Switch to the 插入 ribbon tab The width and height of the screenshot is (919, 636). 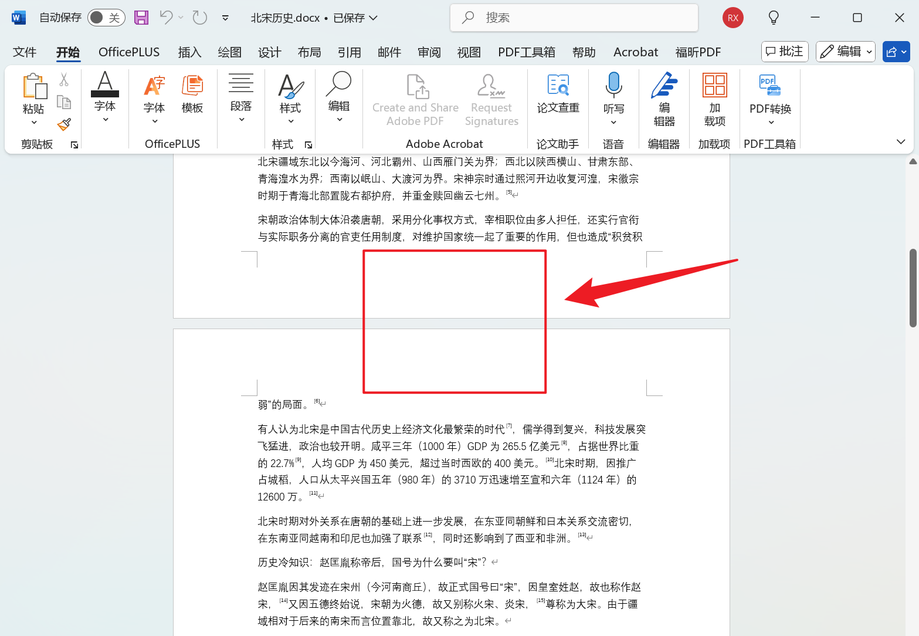(x=189, y=52)
